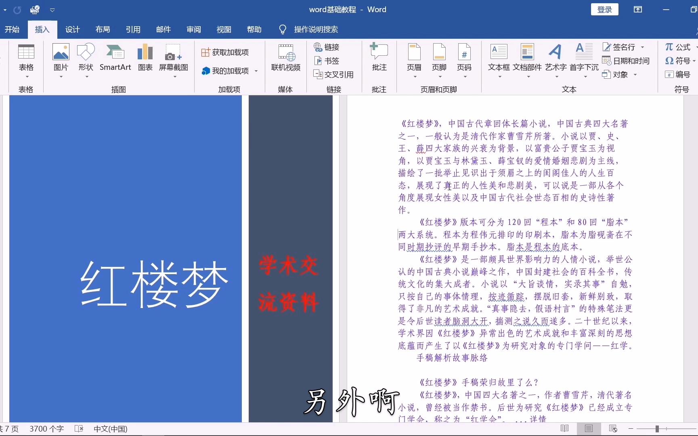Insert a chart via 图表 icon
Viewport: 698px width, 436px height.
coord(145,59)
